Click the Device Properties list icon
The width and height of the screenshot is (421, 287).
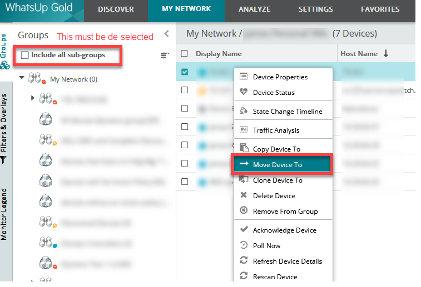coord(244,77)
